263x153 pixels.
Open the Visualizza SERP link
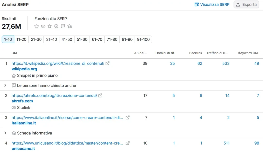[212, 5]
